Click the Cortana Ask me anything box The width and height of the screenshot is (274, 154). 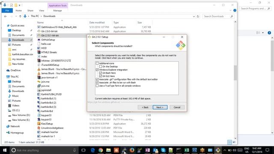coord(44,150)
